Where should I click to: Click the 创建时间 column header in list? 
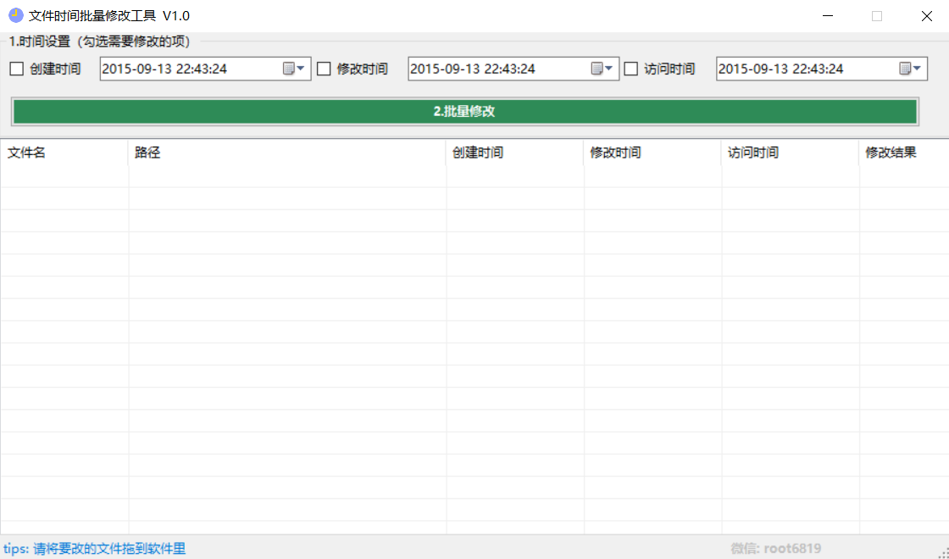pyautogui.click(x=514, y=153)
